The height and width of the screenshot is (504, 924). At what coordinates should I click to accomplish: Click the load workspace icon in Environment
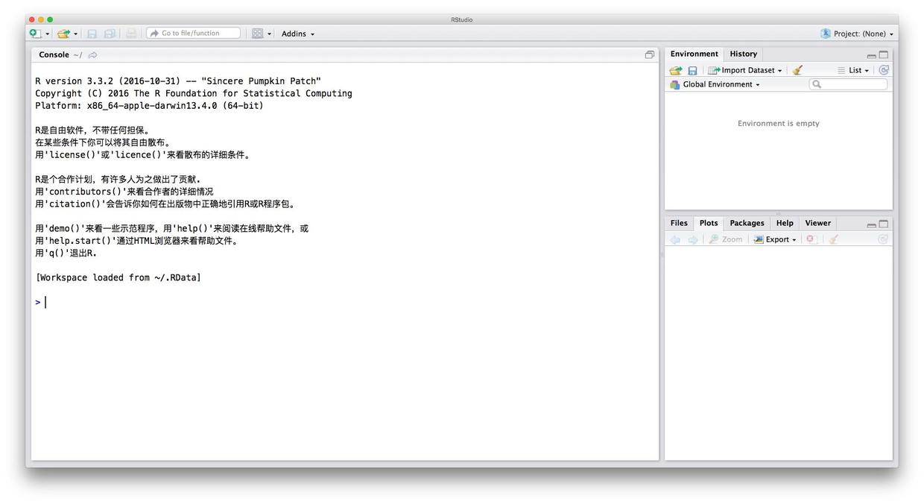click(x=675, y=70)
